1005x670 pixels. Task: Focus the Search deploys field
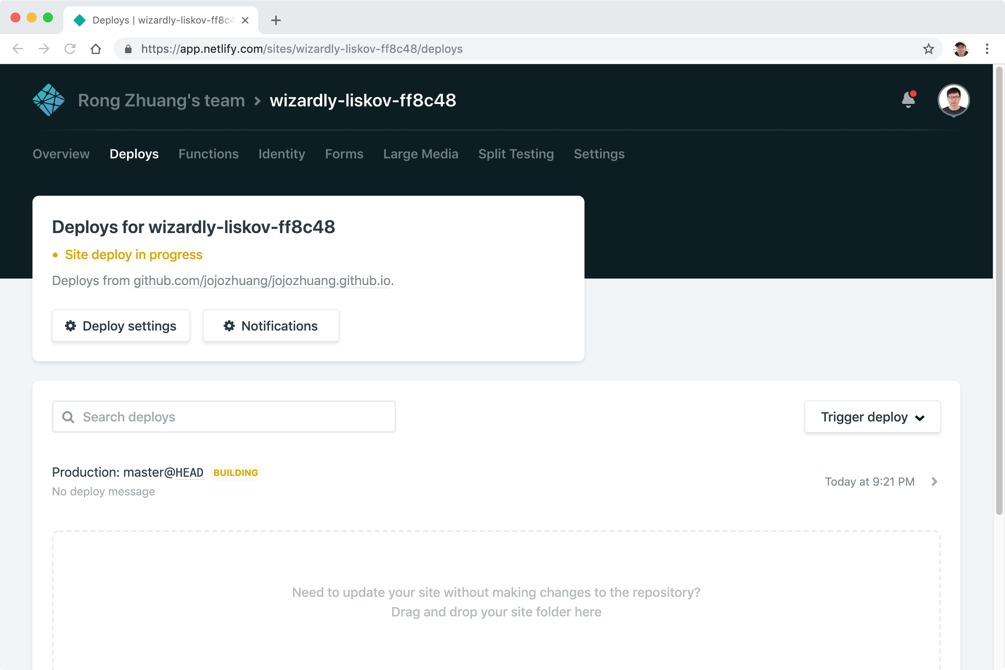pos(224,417)
